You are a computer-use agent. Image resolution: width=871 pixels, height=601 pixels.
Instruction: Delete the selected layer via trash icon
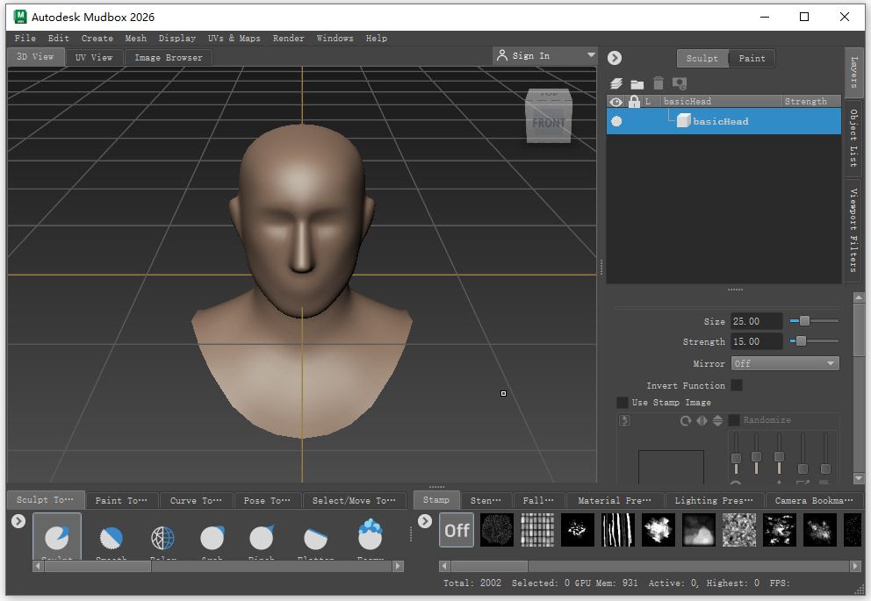coord(659,82)
